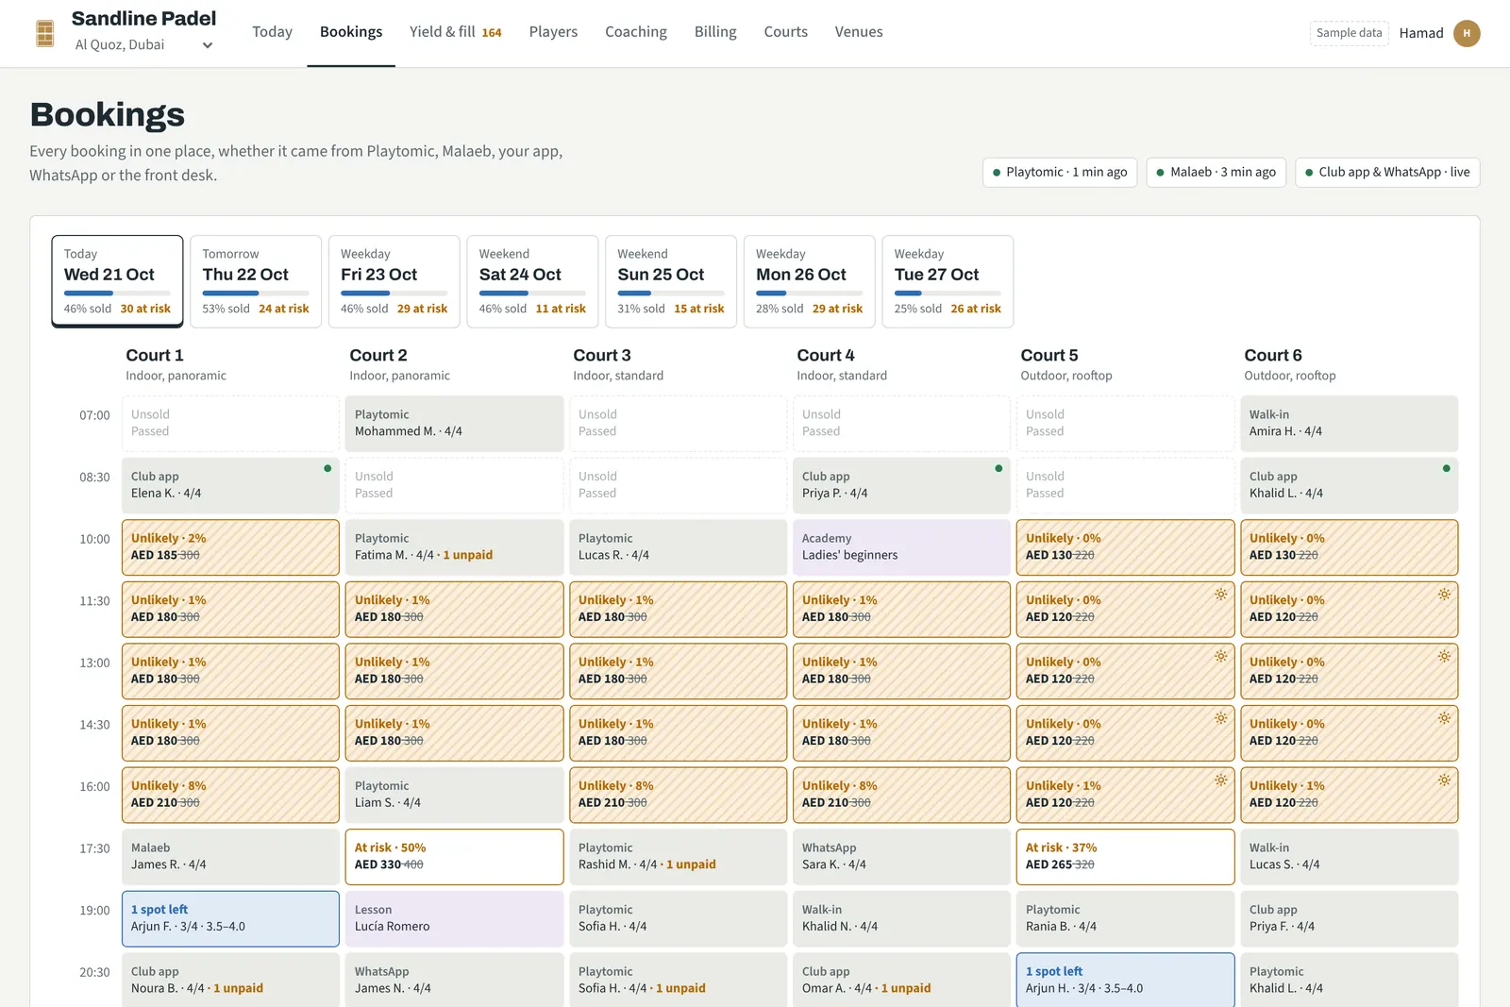Click green dot on Priya P. booking
The width and height of the screenshot is (1510, 1007).
click(x=998, y=468)
